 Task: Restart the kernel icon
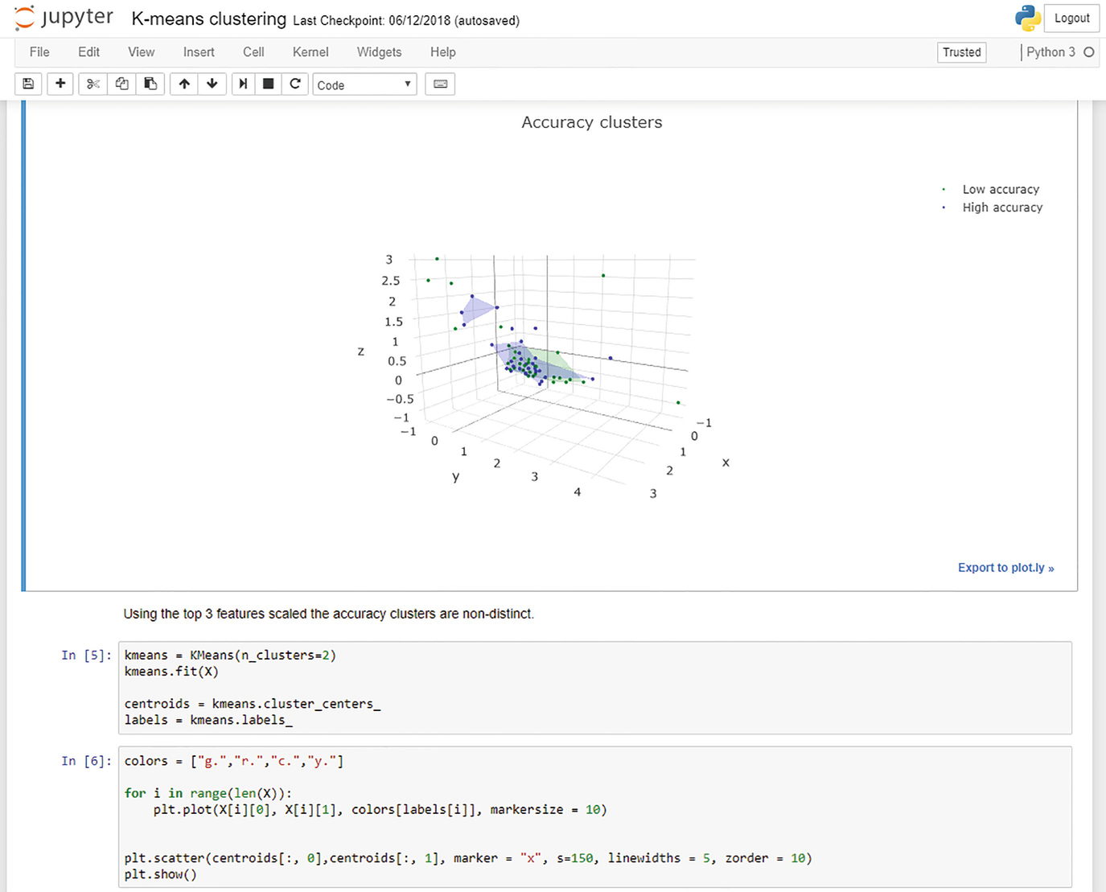coord(295,84)
